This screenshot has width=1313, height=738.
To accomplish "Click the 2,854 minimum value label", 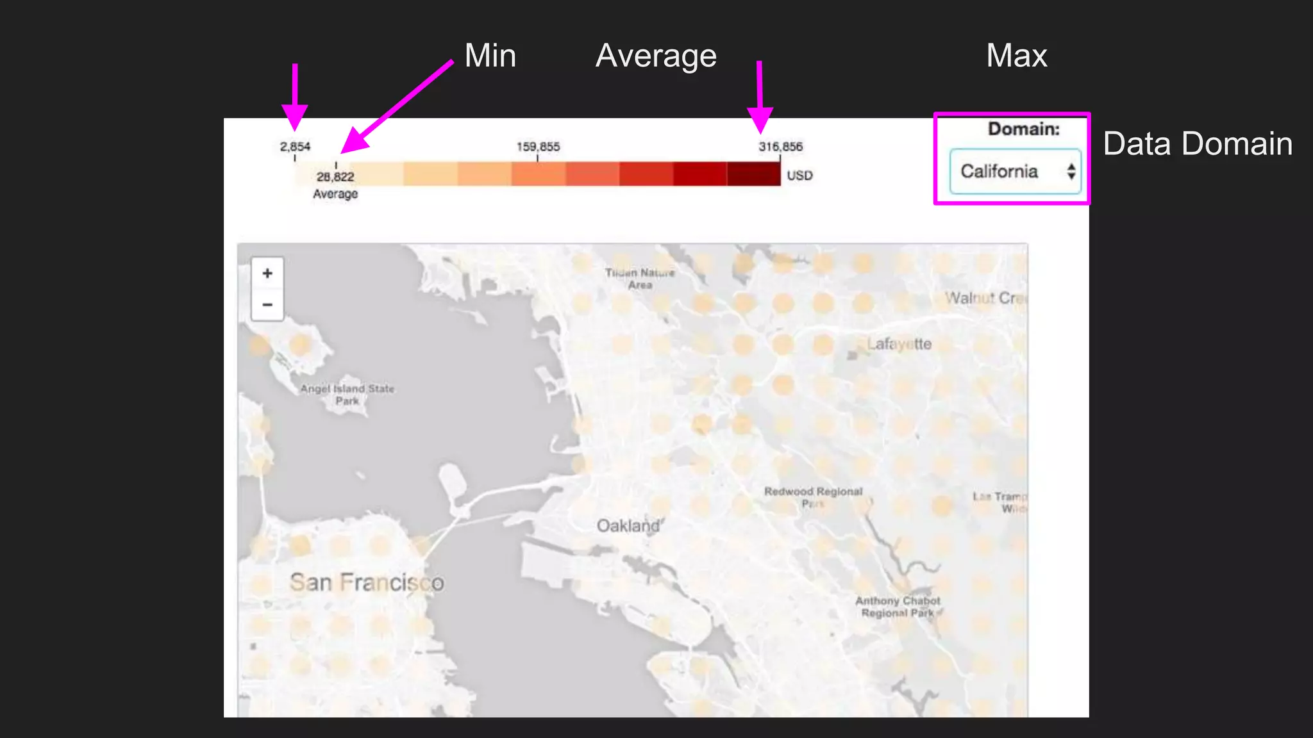I will tap(295, 147).
